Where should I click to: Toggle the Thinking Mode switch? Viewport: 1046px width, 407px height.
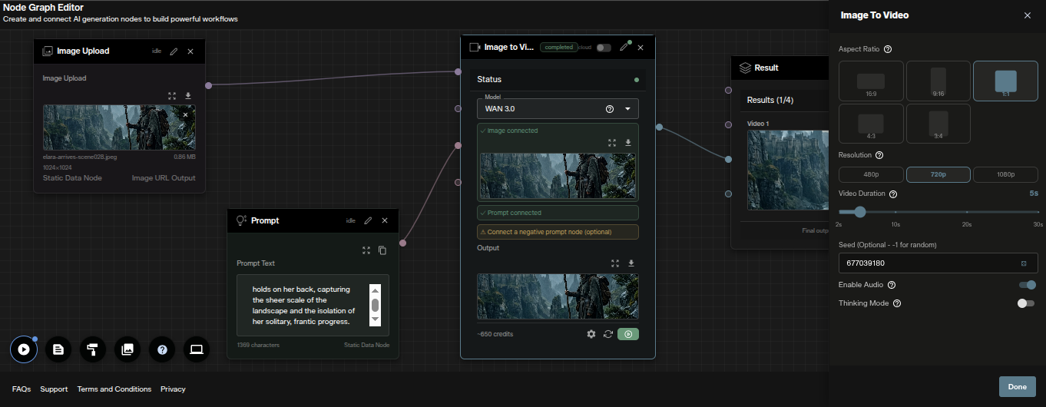click(1026, 303)
